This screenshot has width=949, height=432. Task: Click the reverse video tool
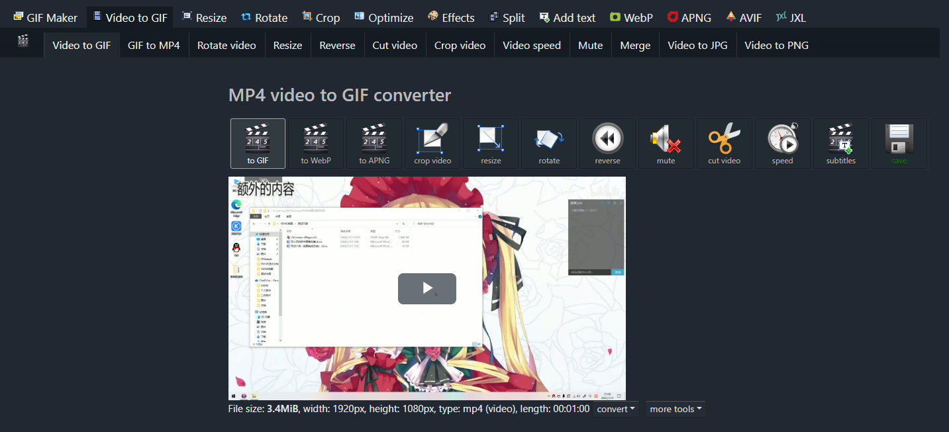[x=607, y=144]
